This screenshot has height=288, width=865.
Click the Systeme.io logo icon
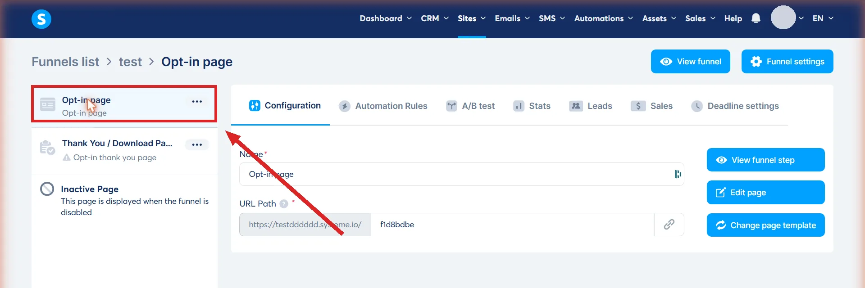pyautogui.click(x=41, y=19)
